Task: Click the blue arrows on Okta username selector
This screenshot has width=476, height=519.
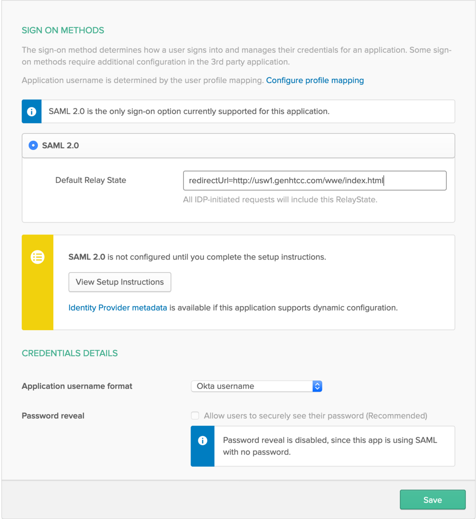Action: 317,386
